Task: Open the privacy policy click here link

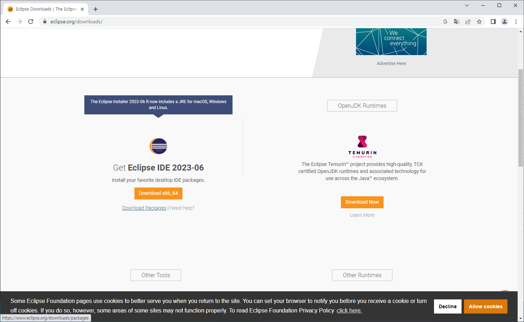Action: coord(349,310)
